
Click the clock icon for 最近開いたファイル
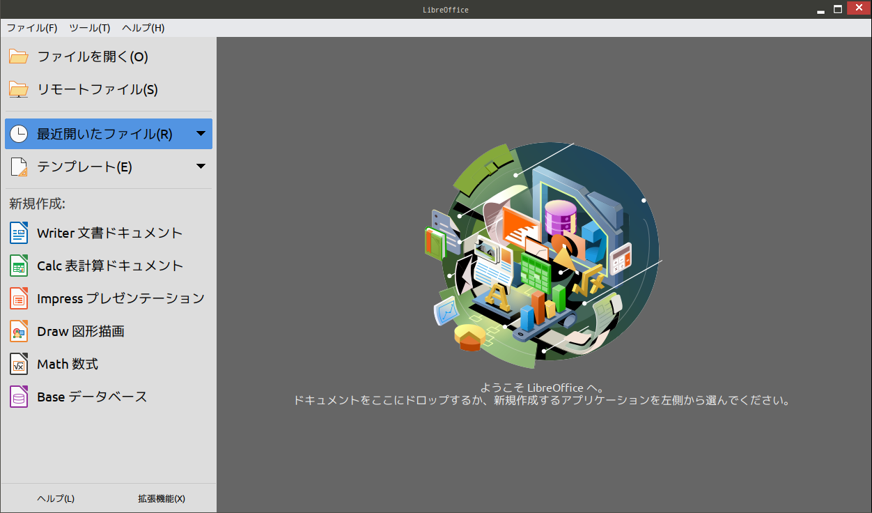(x=19, y=134)
